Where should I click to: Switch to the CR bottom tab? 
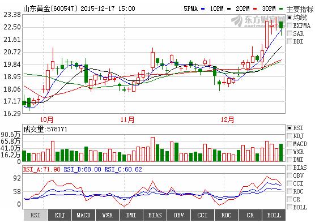coord(250,215)
